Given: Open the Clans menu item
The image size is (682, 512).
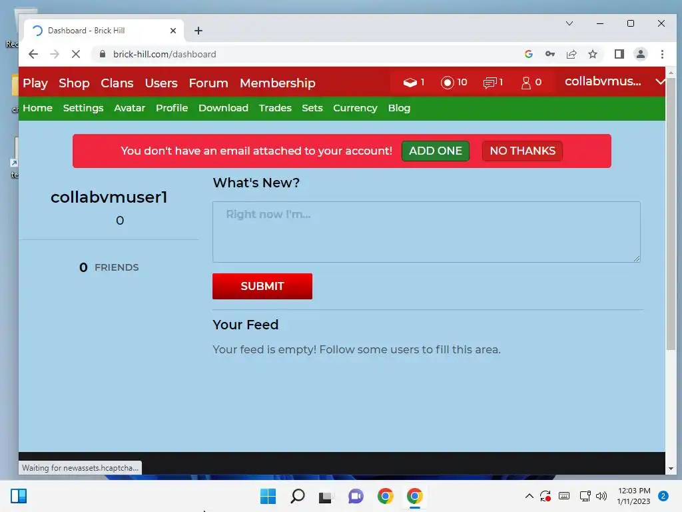Looking at the screenshot, I should pyautogui.click(x=117, y=83).
